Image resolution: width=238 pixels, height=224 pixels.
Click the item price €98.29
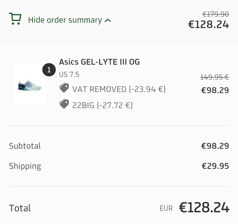[215, 90]
